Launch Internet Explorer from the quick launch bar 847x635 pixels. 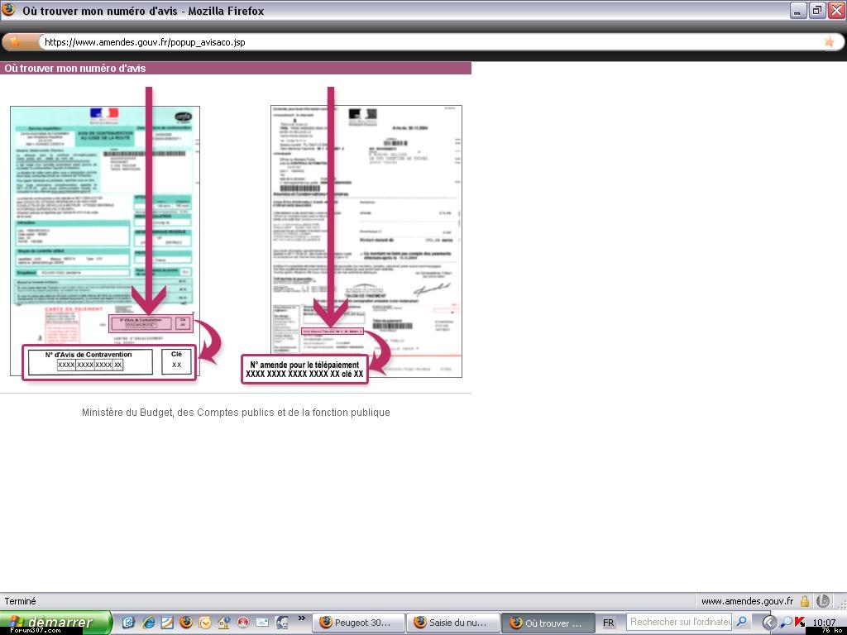tap(149, 623)
